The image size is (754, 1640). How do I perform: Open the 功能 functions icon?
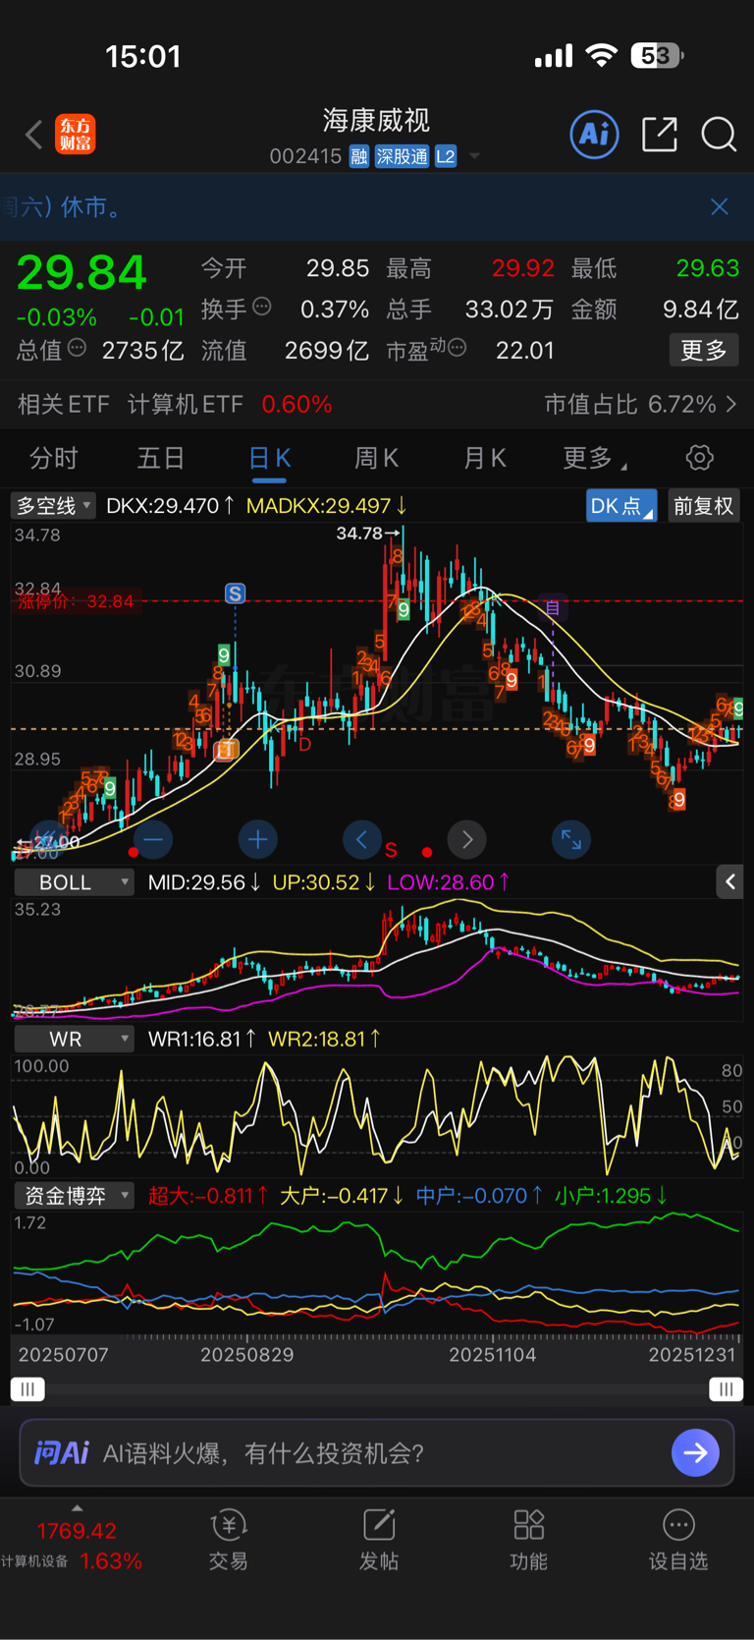528,1540
